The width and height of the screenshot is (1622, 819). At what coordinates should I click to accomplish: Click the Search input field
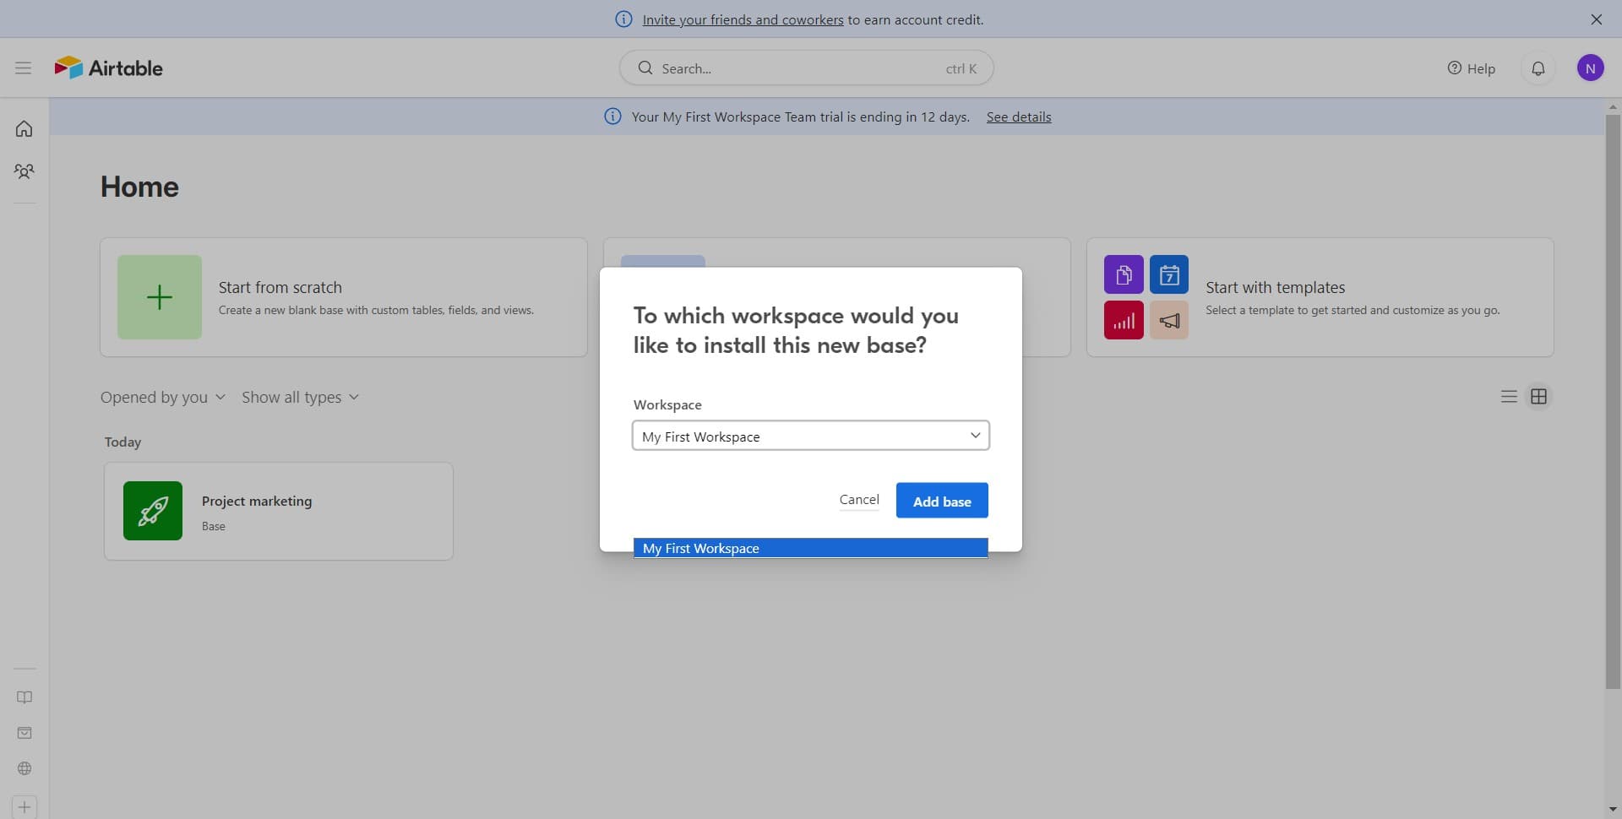(x=806, y=68)
